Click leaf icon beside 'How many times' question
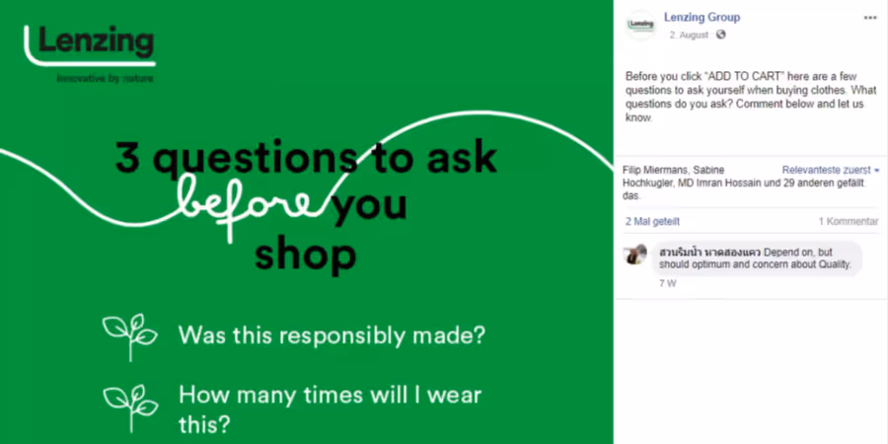The height and width of the screenshot is (444, 888). click(x=130, y=407)
